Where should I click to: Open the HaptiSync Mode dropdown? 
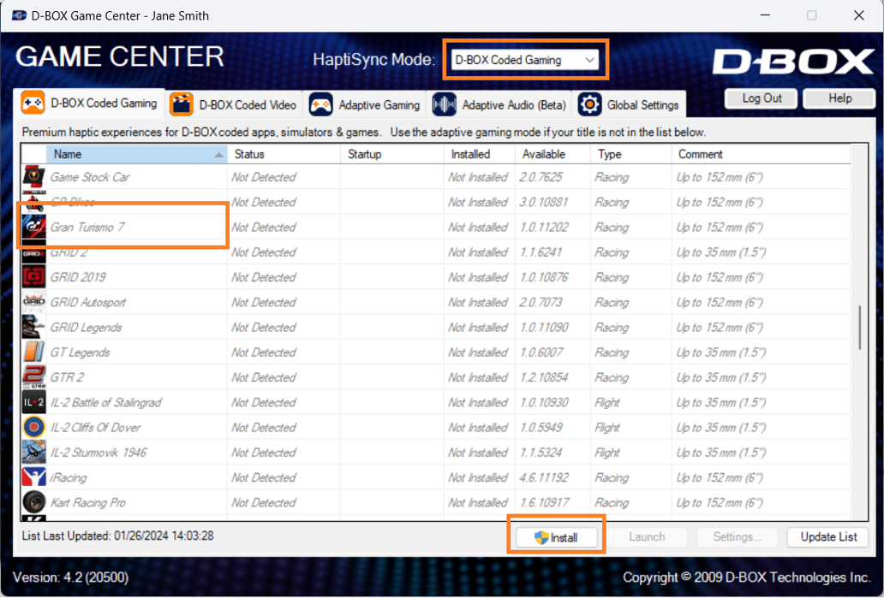click(x=525, y=60)
